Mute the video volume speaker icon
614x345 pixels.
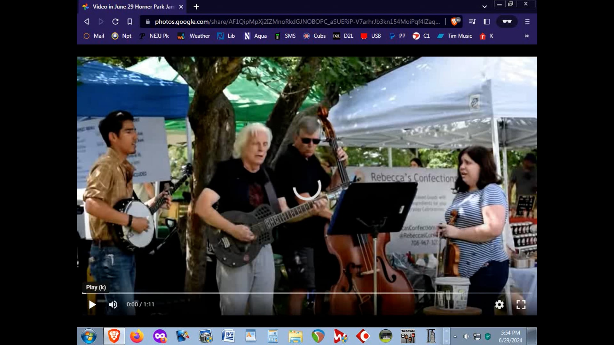pyautogui.click(x=113, y=304)
